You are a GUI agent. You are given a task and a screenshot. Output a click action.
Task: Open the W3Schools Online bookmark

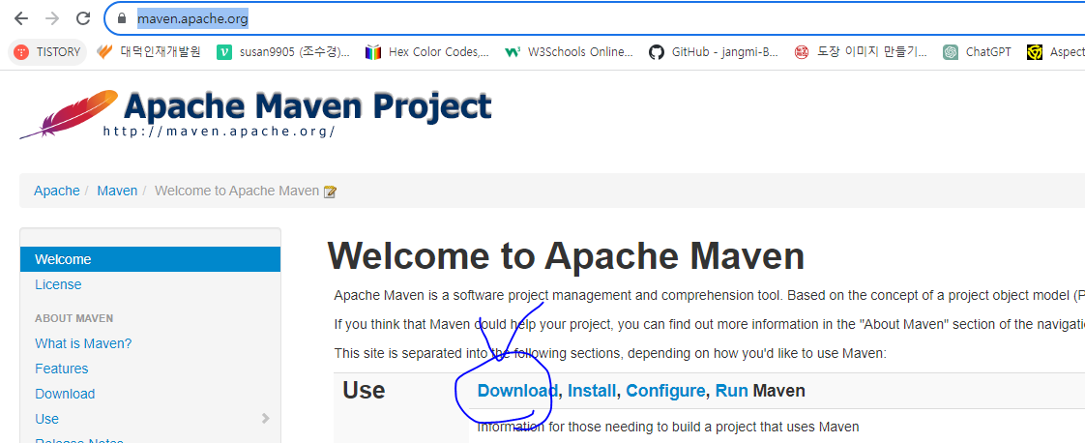[x=569, y=52]
